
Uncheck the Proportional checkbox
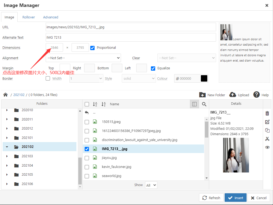[93, 48]
